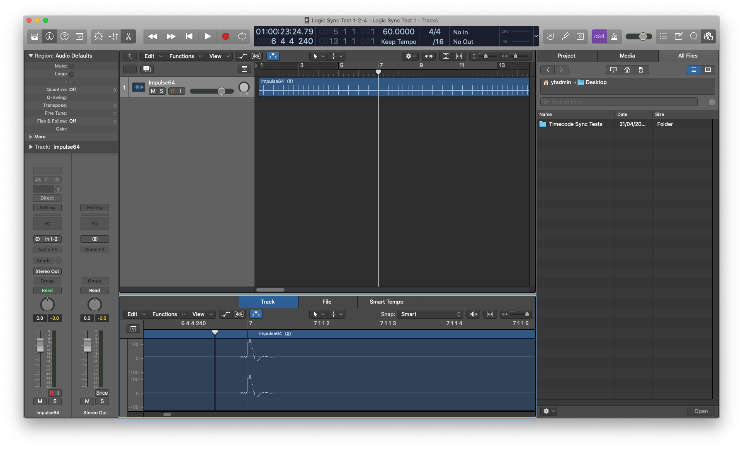The width and height of the screenshot is (743, 449).
Task: Switch to the Smart Tempo editor tab
Action: (386, 302)
